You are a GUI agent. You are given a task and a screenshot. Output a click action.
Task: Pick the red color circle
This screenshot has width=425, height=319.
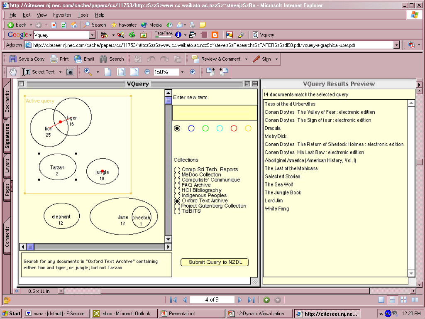click(234, 128)
